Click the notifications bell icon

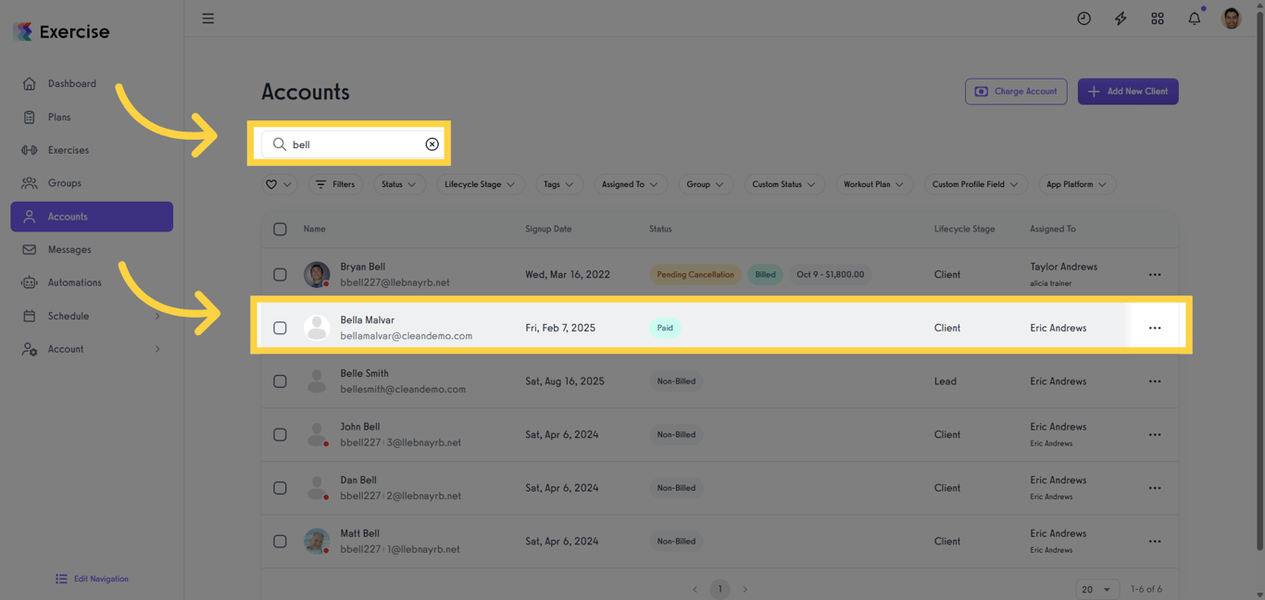click(1194, 18)
